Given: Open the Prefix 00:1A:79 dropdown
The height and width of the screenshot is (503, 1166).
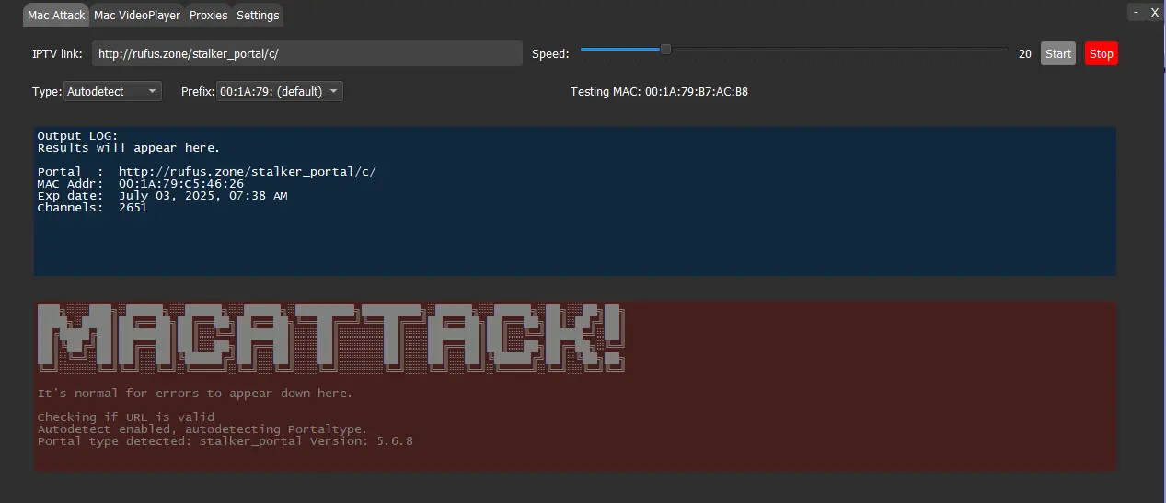Looking at the screenshot, I should tap(280, 91).
